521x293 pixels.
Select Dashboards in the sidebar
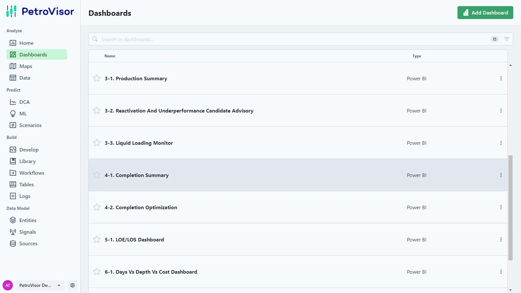(37, 54)
